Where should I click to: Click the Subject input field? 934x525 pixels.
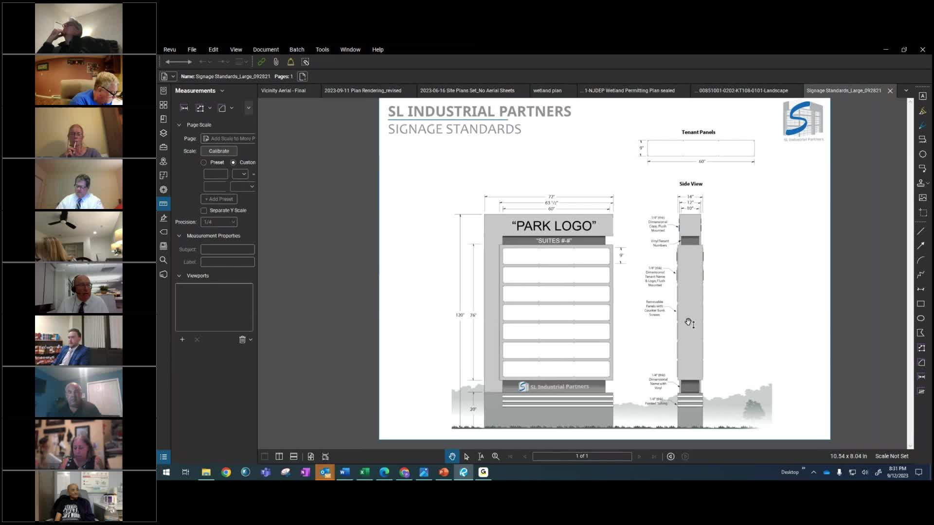(x=227, y=249)
